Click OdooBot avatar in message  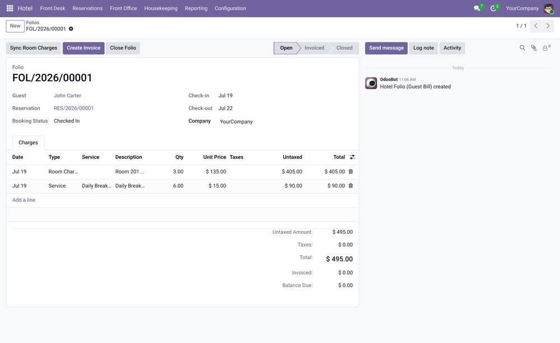click(x=371, y=83)
